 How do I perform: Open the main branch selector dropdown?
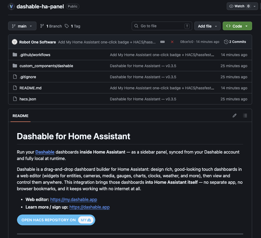pyautogui.click(x=22, y=26)
